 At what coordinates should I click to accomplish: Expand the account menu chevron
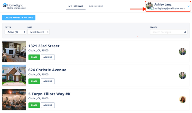189,6
